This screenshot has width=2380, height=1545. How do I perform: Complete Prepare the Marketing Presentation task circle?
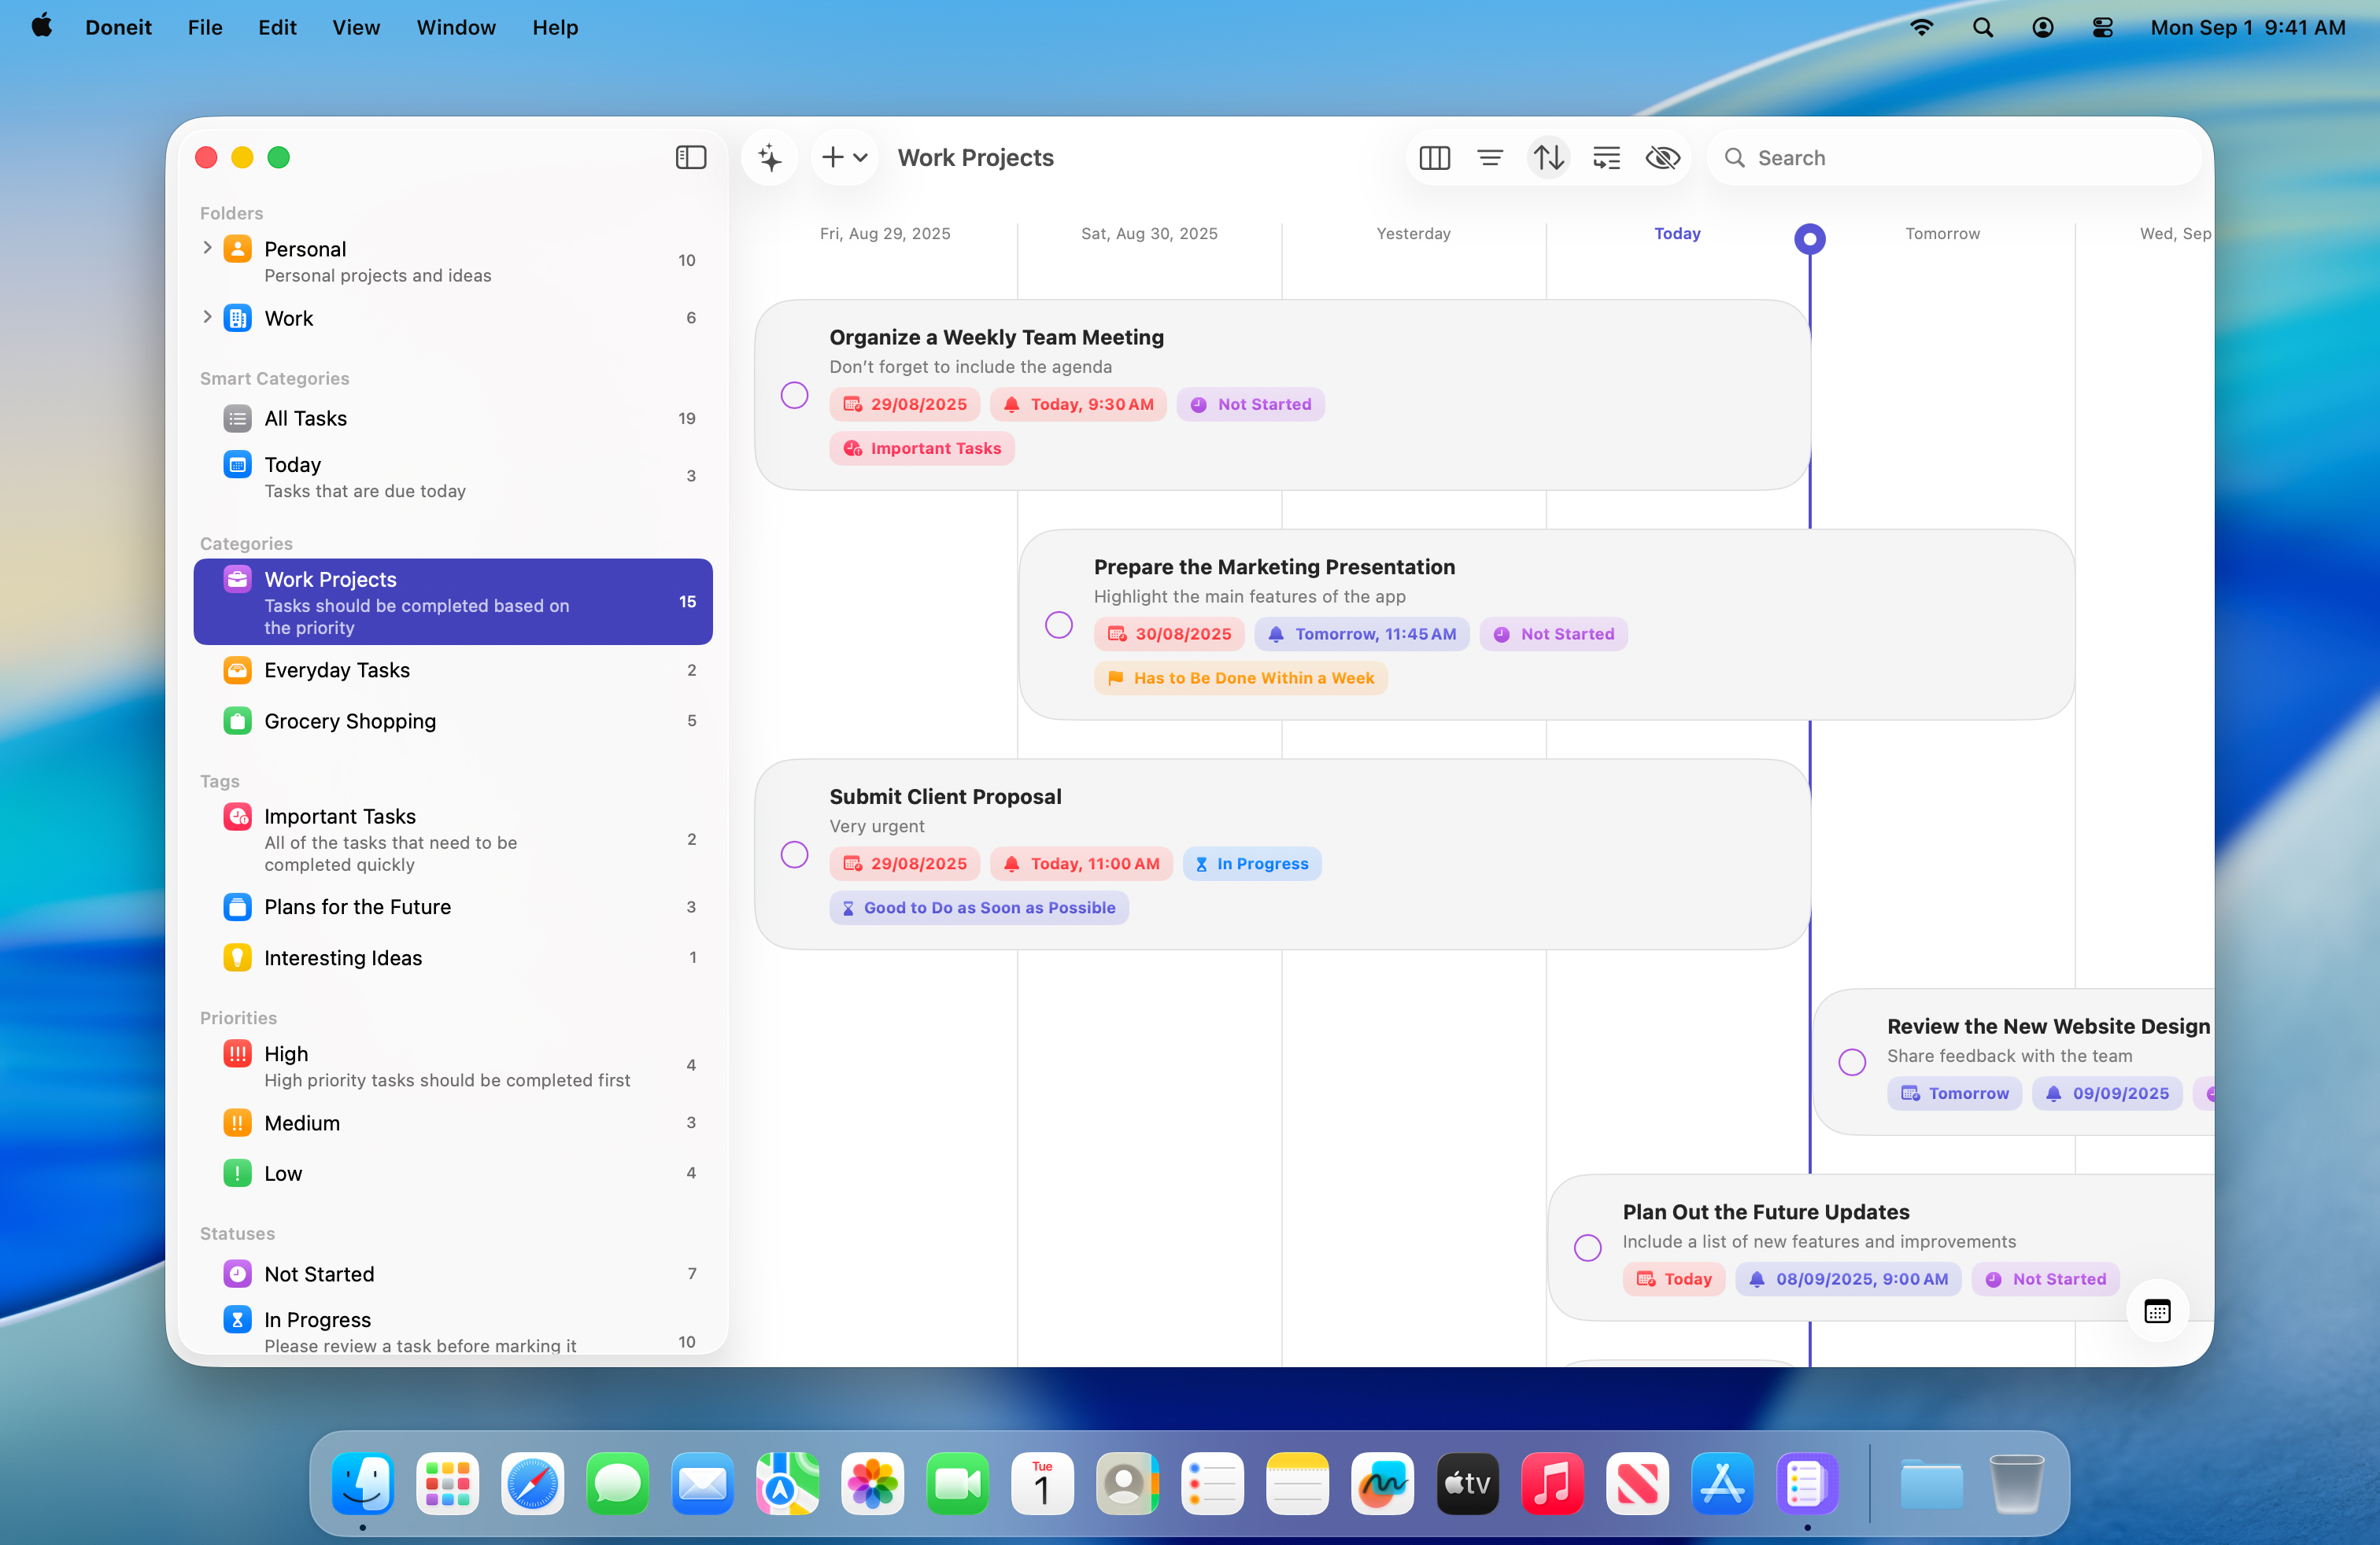pyautogui.click(x=1058, y=625)
